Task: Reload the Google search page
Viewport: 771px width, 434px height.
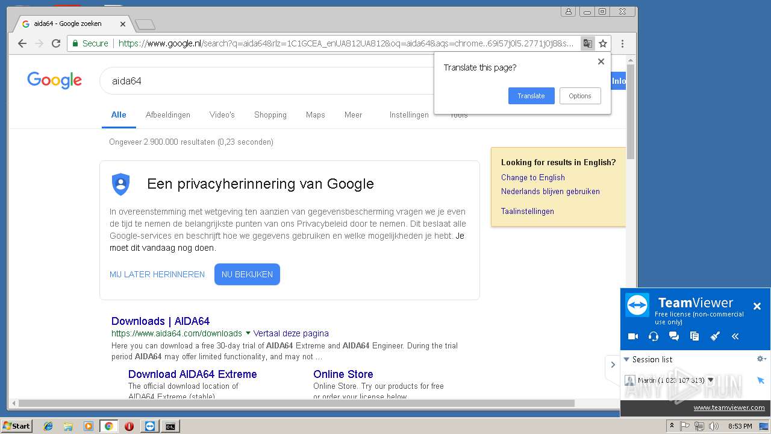Action: click(x=56, y=43)
